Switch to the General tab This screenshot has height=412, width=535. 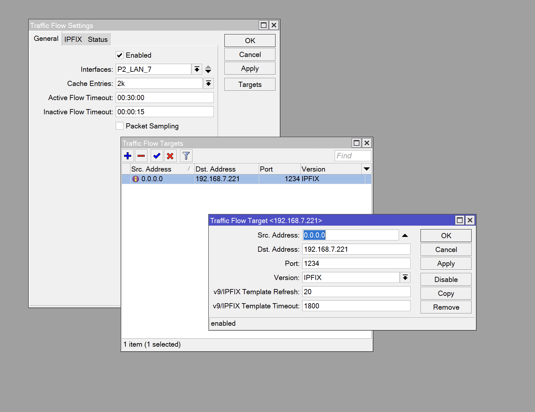(46, 39)
